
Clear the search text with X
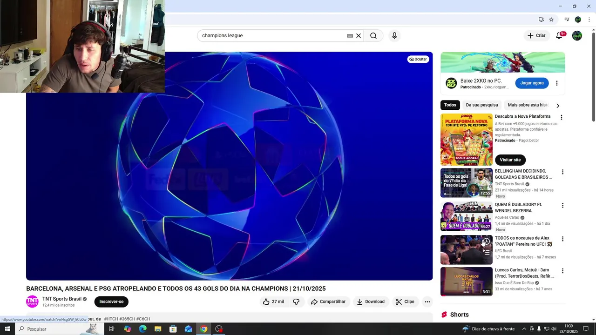pyautogui.click(x=359, y=36)
